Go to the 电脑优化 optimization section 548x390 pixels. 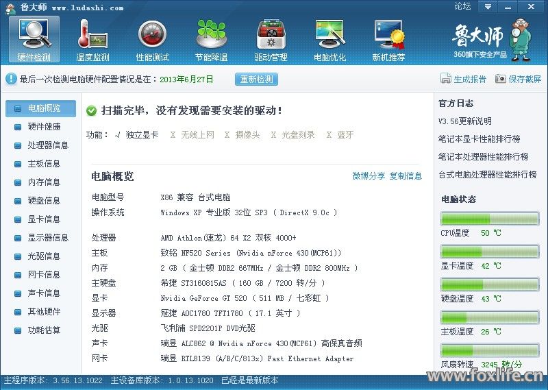(x=329, y=40)
